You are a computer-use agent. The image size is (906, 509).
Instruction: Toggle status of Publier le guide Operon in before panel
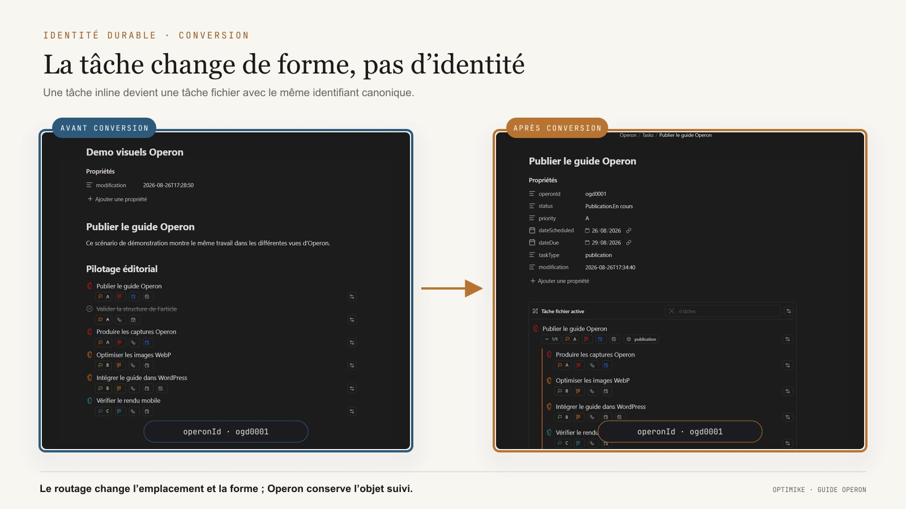(x=89, y=286)
